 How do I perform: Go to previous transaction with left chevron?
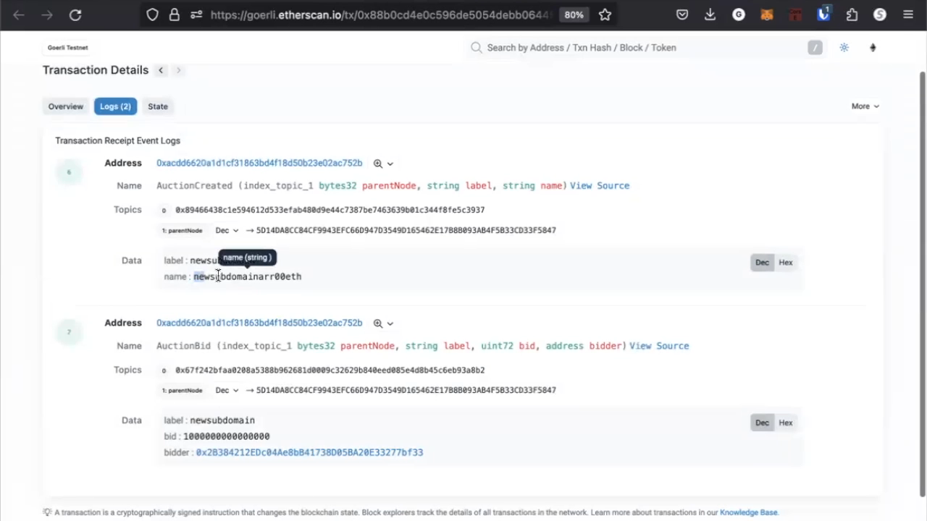tap(161, 70)
